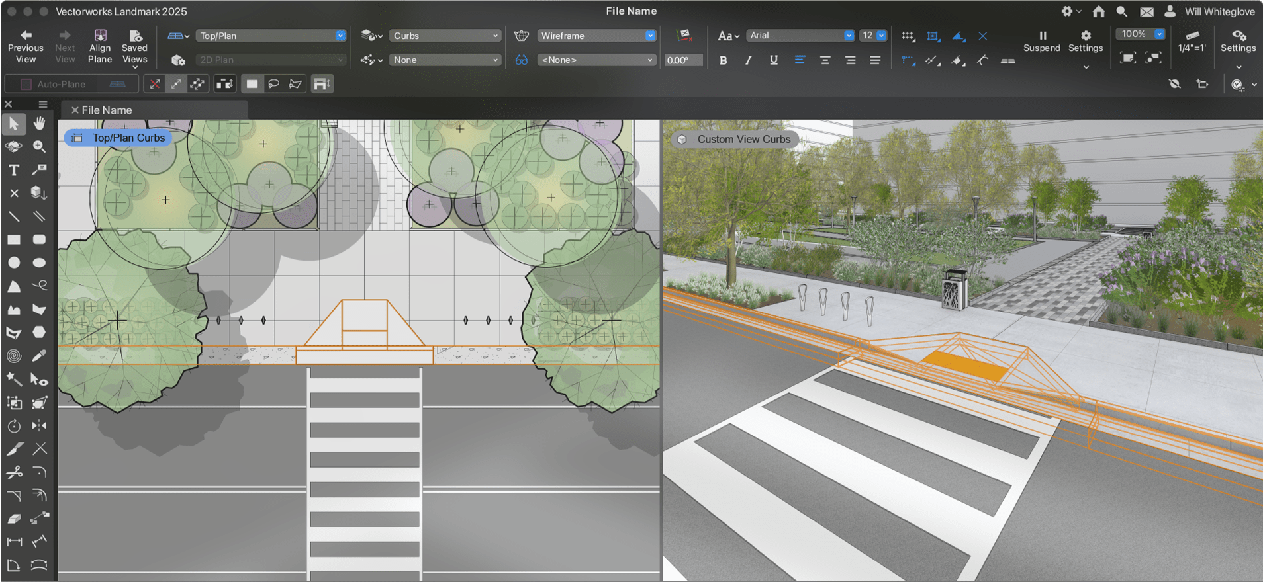Open the mail envelope icon
The height and width of the screenshot is (582, 1263).
pos(1147,11)
